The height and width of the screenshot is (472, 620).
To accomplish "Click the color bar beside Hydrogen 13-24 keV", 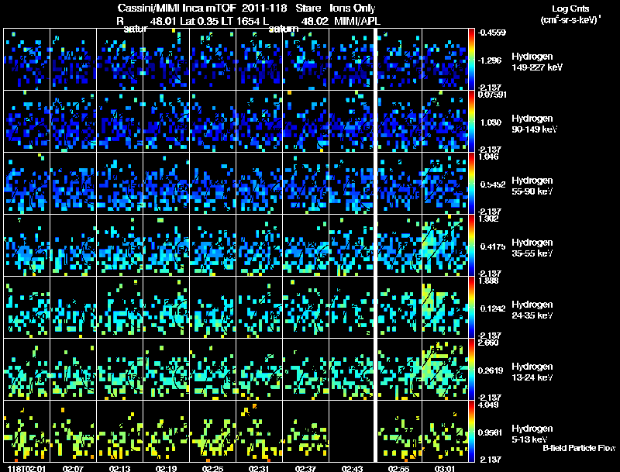I will click(471, 370).
